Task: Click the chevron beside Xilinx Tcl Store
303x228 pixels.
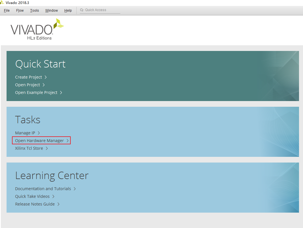Action: (x=47, y=148)
